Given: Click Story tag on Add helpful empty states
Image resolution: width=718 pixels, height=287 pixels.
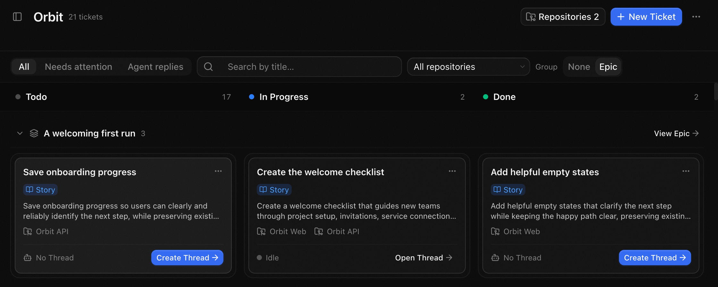Looking at the screenshot, I should [x=508, y=190].
